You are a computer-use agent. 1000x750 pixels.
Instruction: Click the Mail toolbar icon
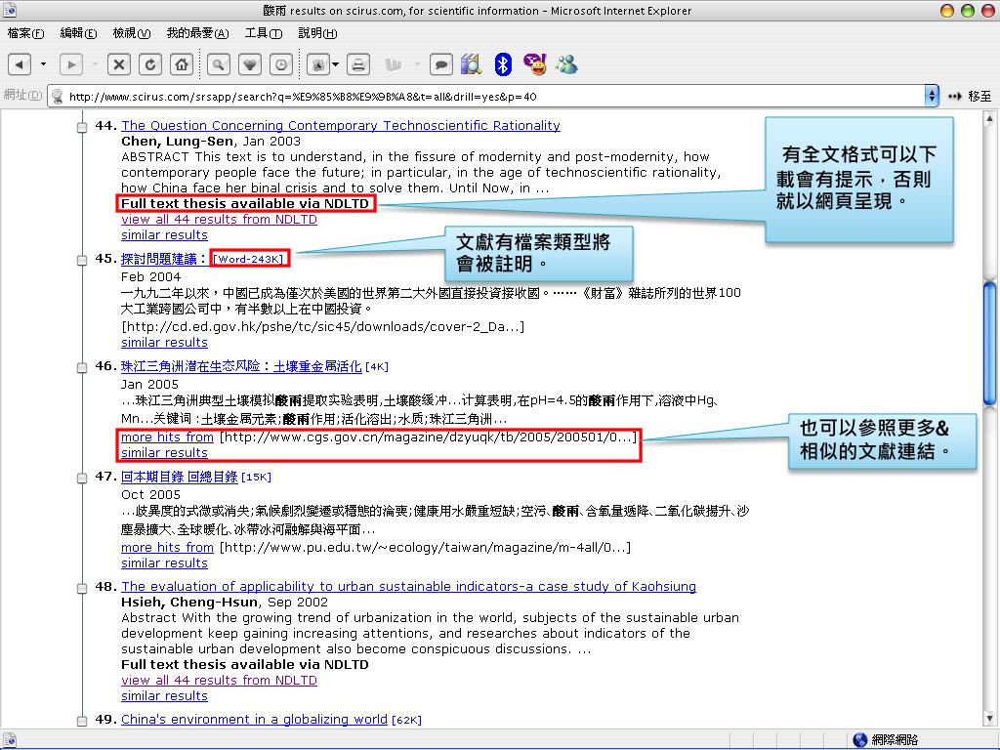pos(318,64)
